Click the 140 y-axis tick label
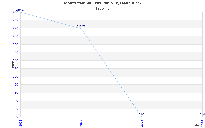205x128 pixels. click(15, 60)
